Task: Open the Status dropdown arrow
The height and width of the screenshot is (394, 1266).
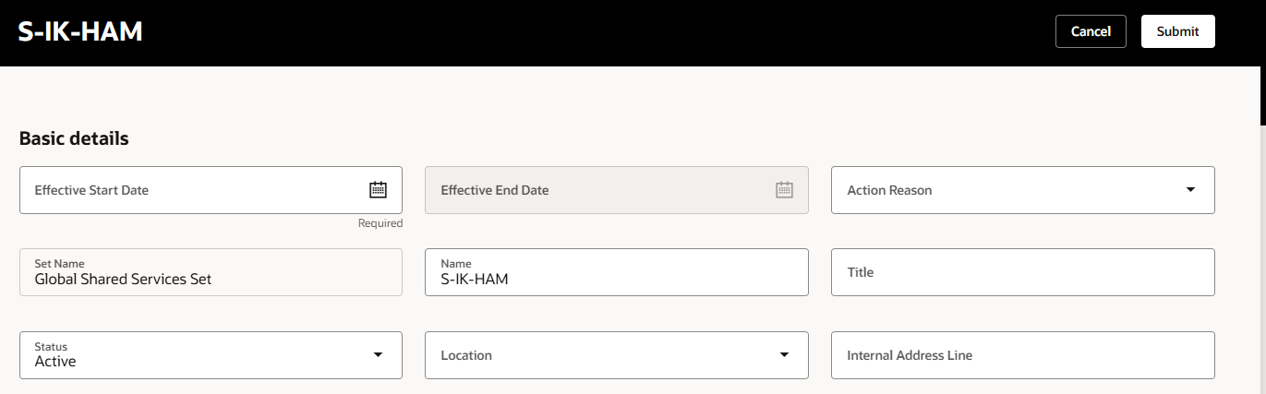Action: pos(378,355)
